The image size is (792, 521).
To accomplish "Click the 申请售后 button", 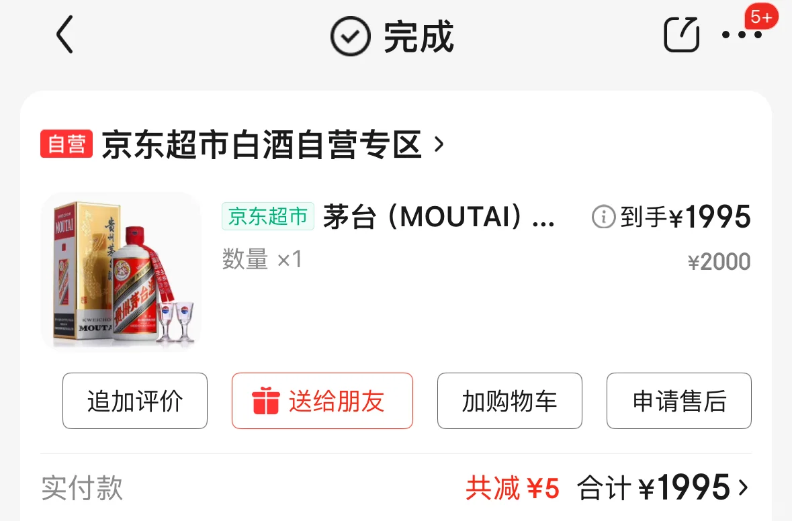I will click(x=679, y=401).
